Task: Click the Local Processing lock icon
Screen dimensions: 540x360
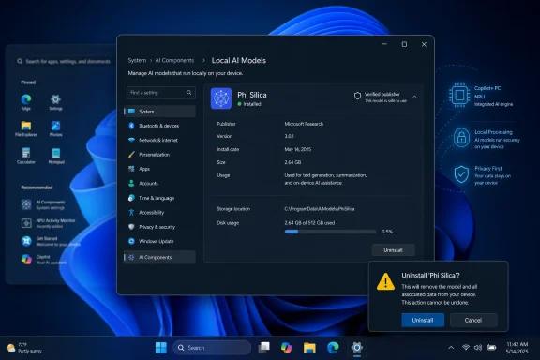Action: (x=461, y=138)
